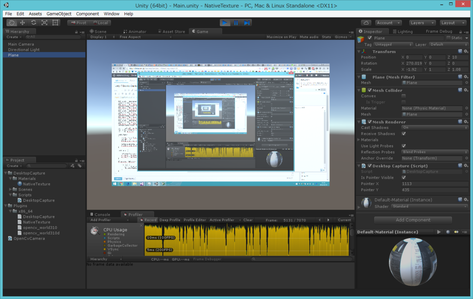Open the Tag dropdown showing Untagged
Screen dimensions: 473x299
click(393, 45)
